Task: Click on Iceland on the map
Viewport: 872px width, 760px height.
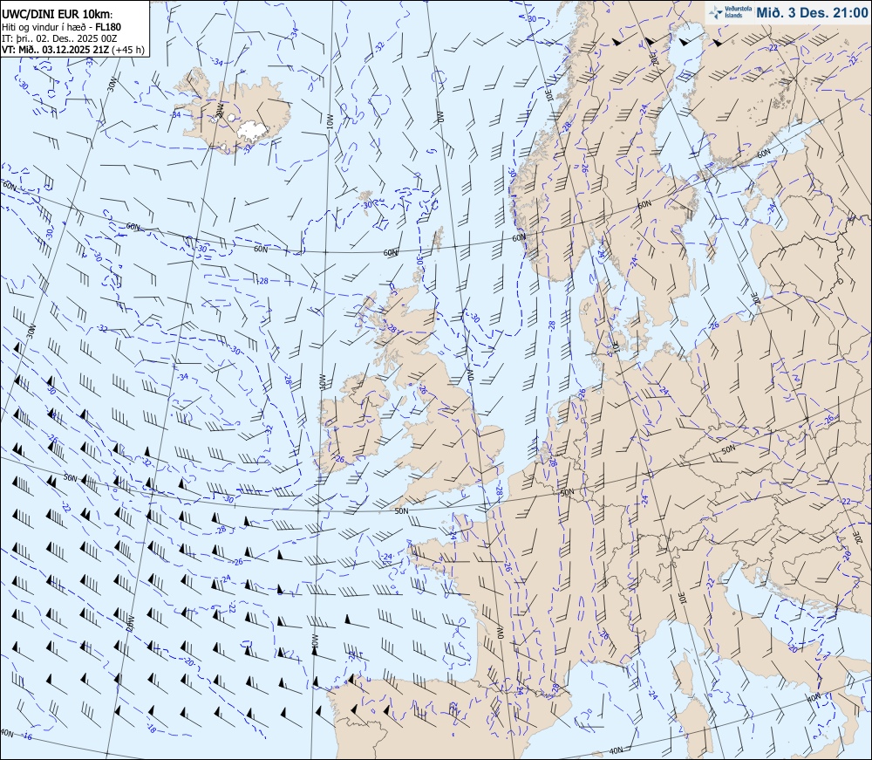Action: (x=232, y=114)
